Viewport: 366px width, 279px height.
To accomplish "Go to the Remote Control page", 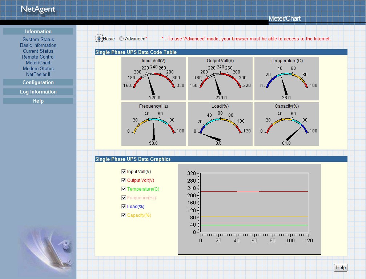I will (38, 57).
